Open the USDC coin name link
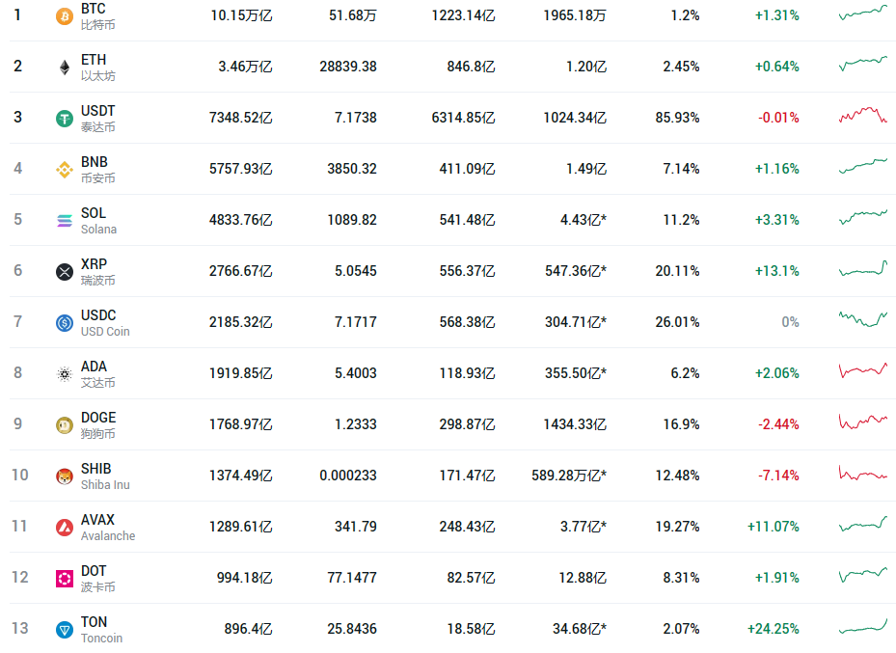 point(98,315)
